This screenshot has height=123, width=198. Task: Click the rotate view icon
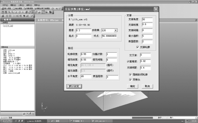pos(20,12)
